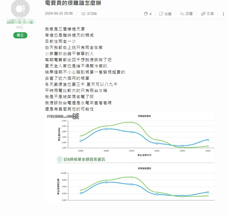Open the three-dot more options menu
This screenshot has height=215, width=228.
(223, 14)
